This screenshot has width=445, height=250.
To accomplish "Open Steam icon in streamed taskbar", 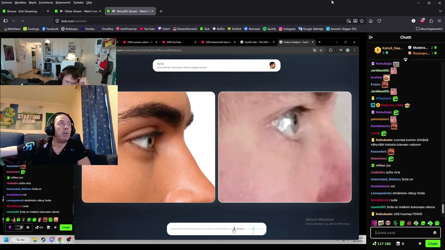I will 43,240.
